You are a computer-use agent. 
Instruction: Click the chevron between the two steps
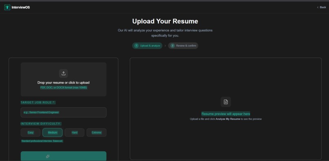point(165,46)
